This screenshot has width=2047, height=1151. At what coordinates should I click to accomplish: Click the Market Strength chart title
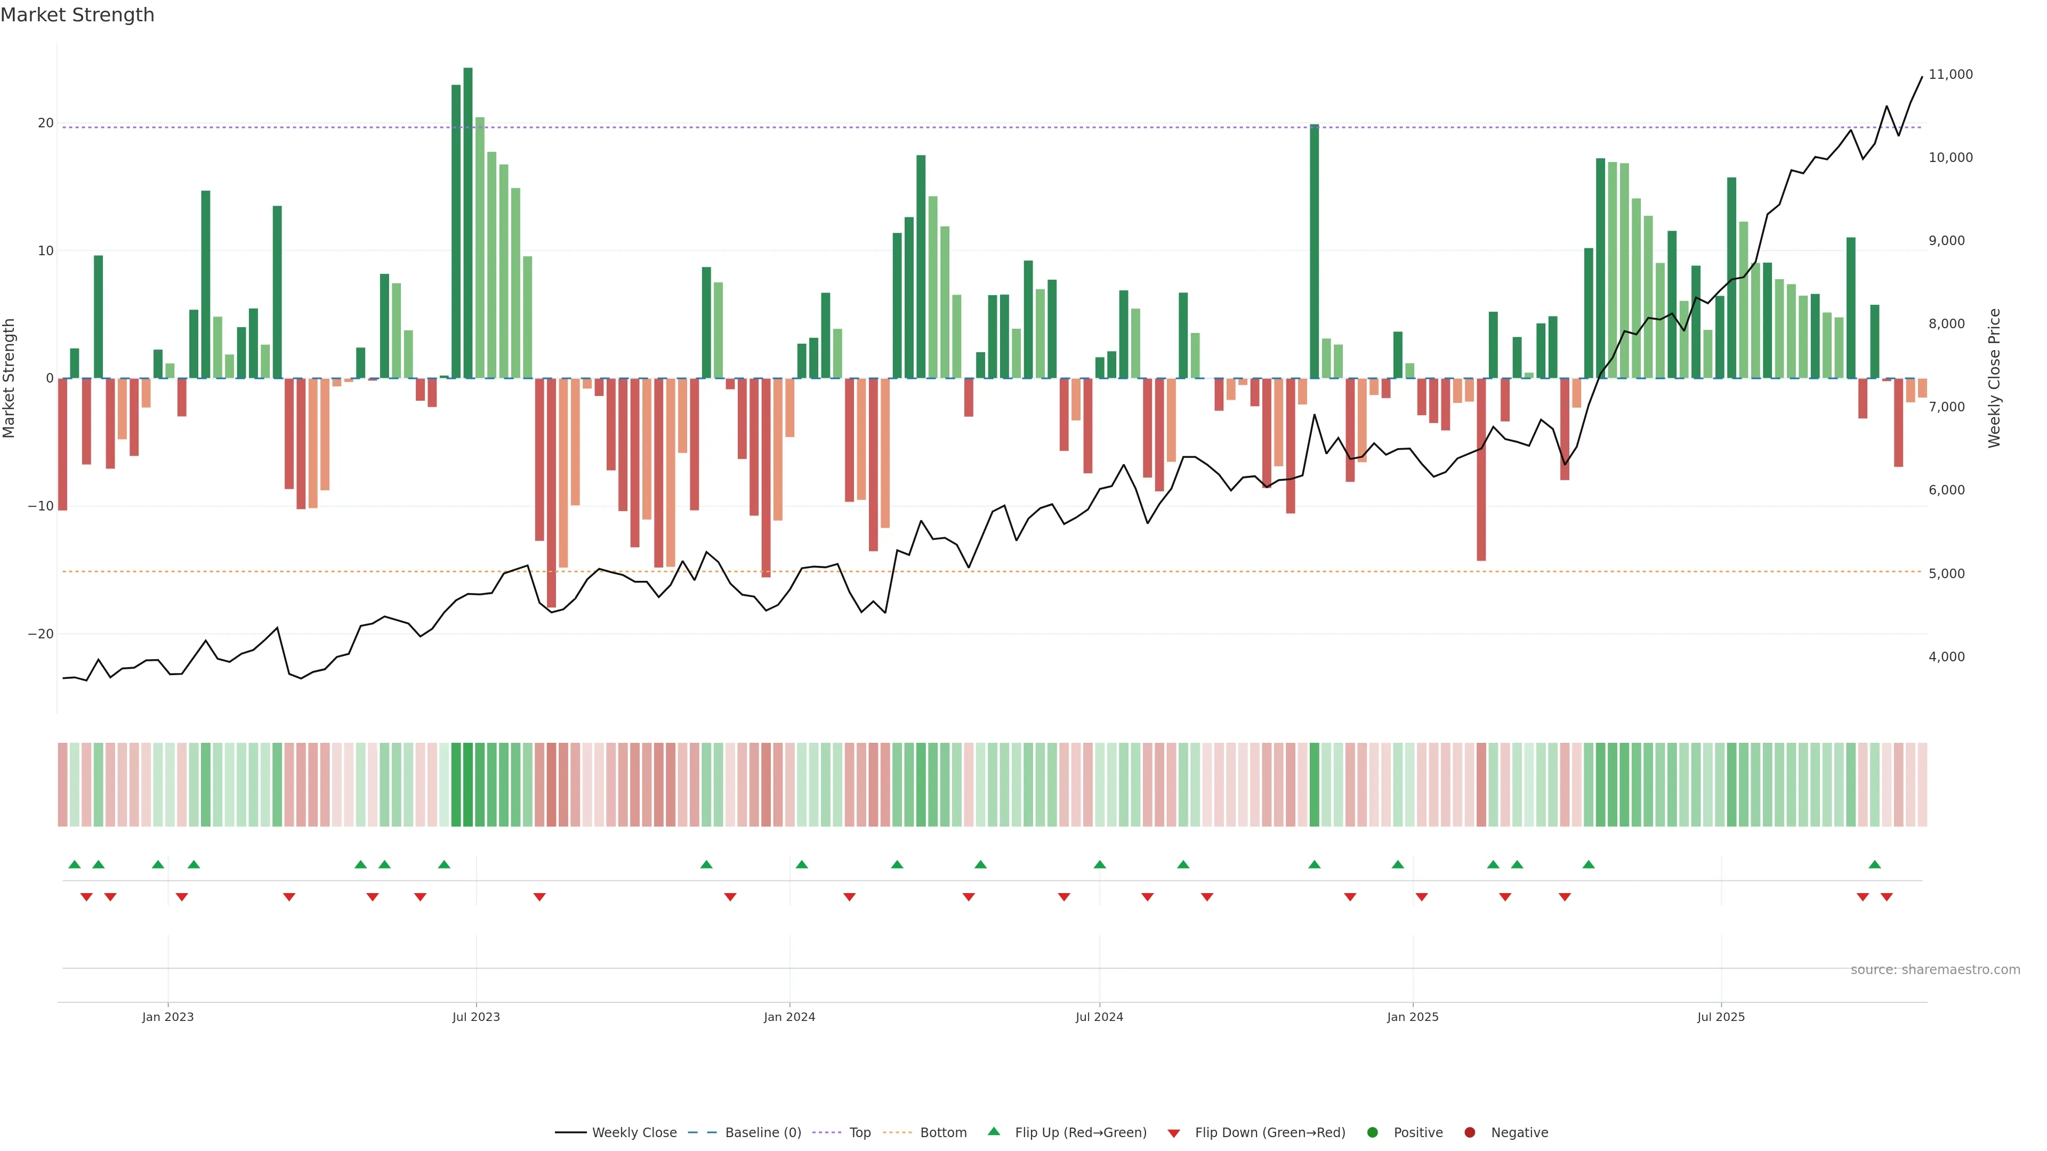tap(77, 15)
